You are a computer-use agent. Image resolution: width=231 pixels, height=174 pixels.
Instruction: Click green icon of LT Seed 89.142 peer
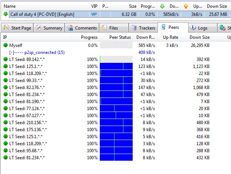(6, 59)
